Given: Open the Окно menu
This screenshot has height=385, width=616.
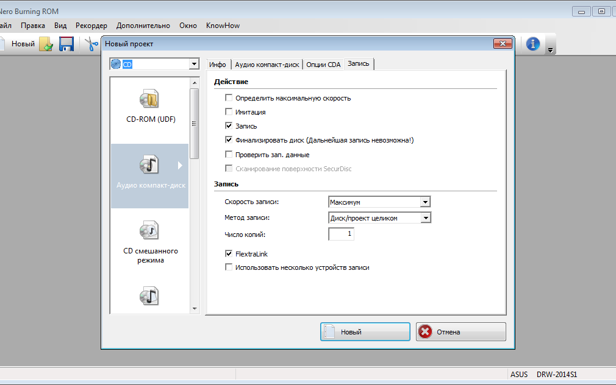Looking at the screenshot, I should 188,26.
